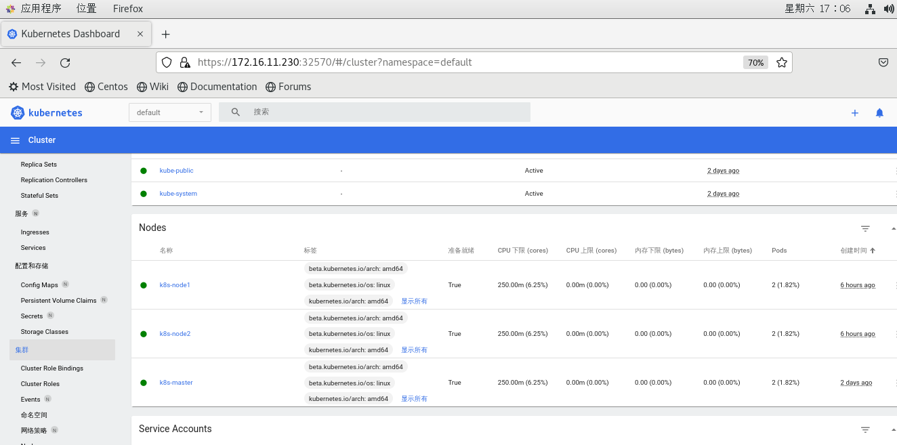Open the k8s-node1 node link
The height and width of the screenshot is (445, 897).
click(x=175, y=285)
